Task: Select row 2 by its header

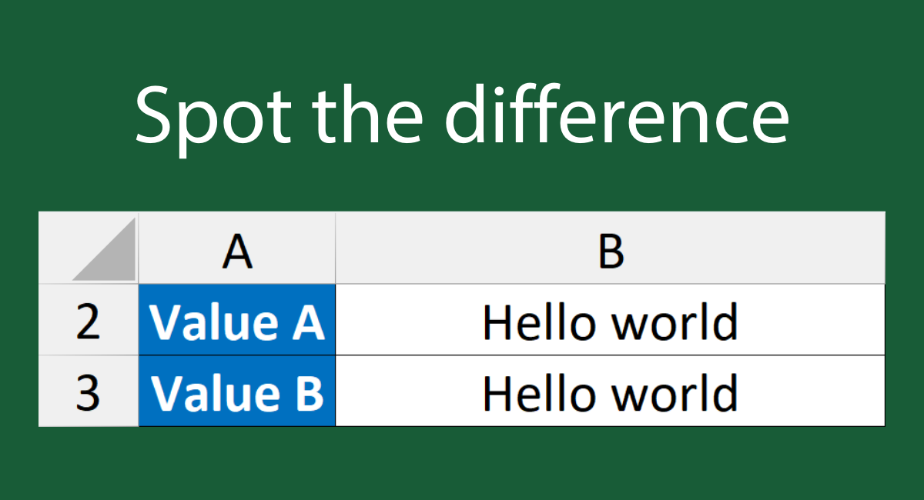Action: [x=89, y=320]
